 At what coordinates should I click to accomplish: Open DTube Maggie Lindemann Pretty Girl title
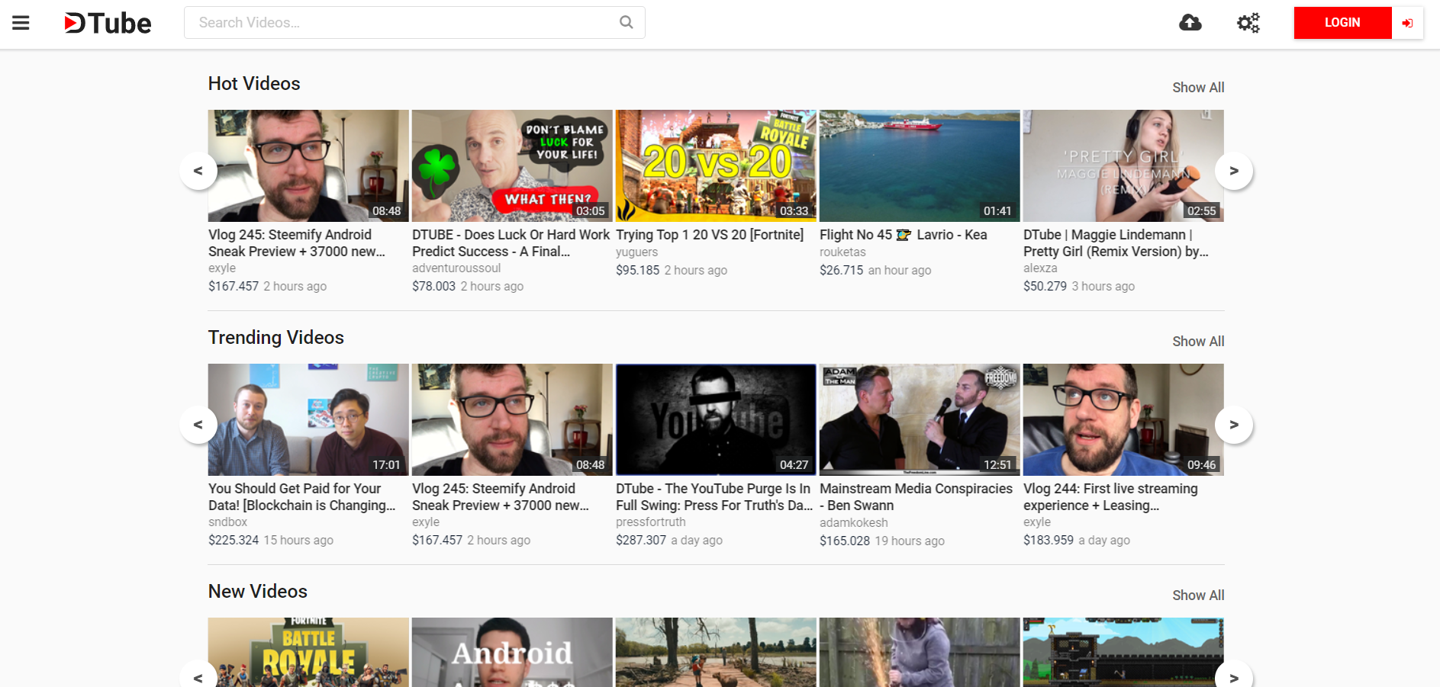point(1116,243)
